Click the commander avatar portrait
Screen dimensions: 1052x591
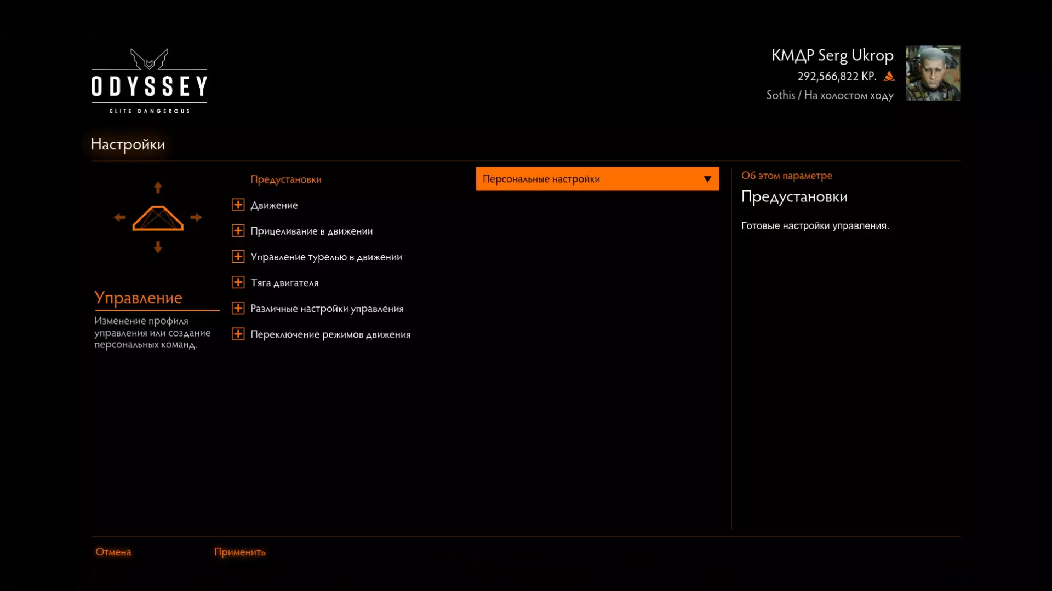pos(933,73)
